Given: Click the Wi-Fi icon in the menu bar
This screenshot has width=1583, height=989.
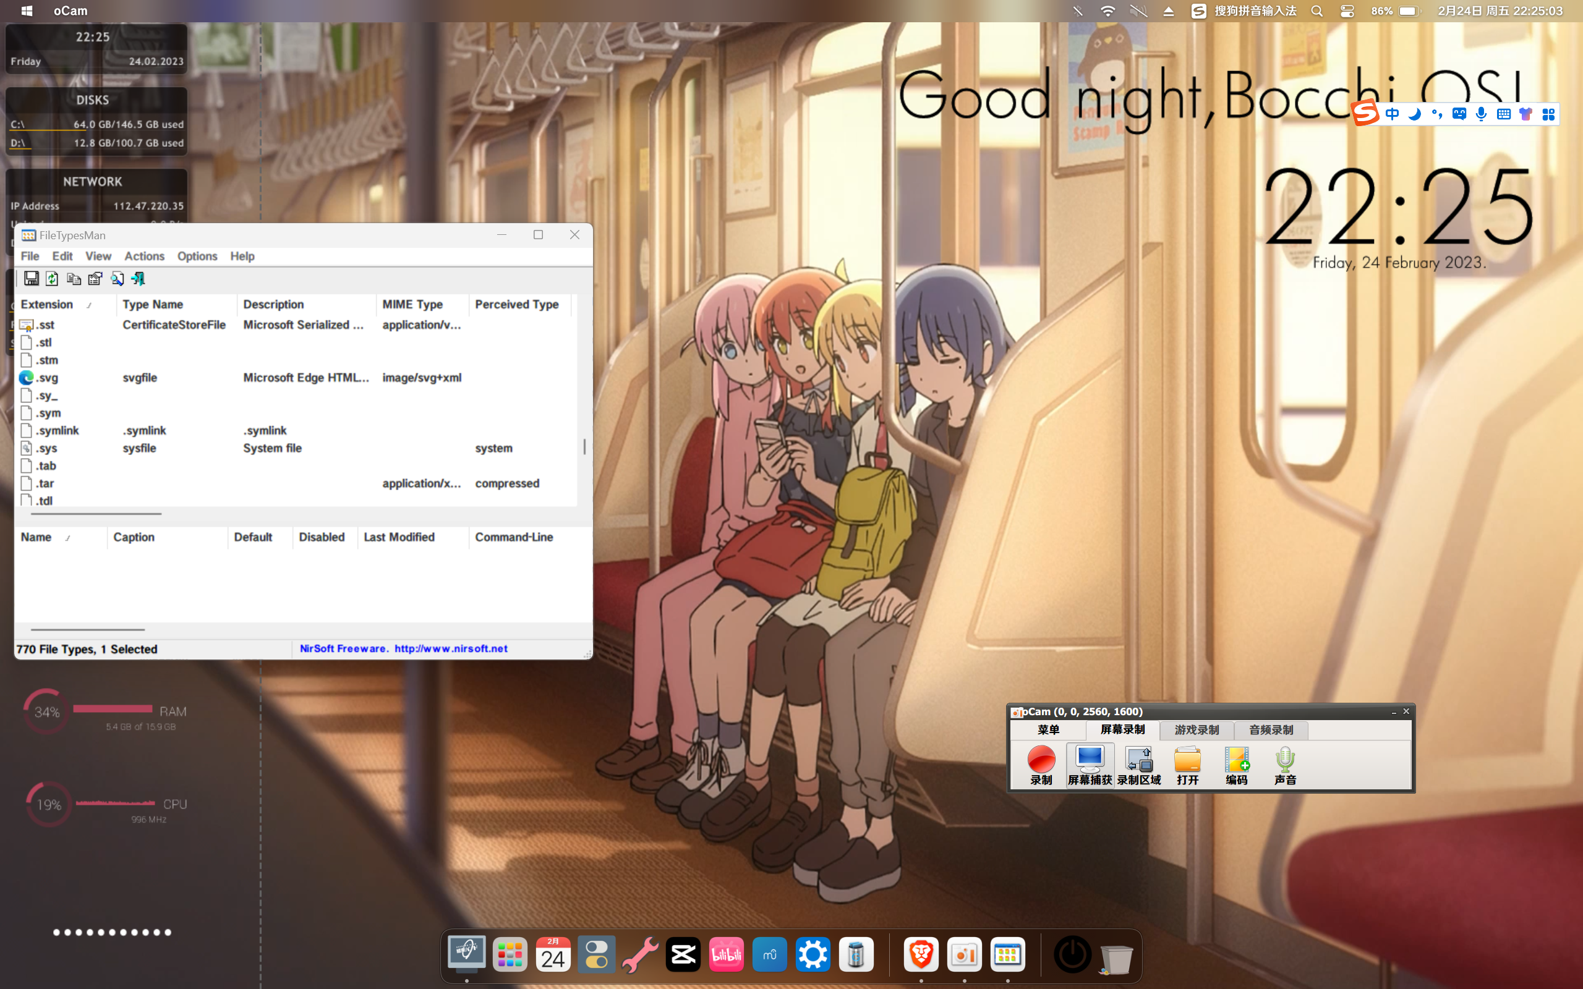Looking at the screenshot, I should tap(1107, 11).
